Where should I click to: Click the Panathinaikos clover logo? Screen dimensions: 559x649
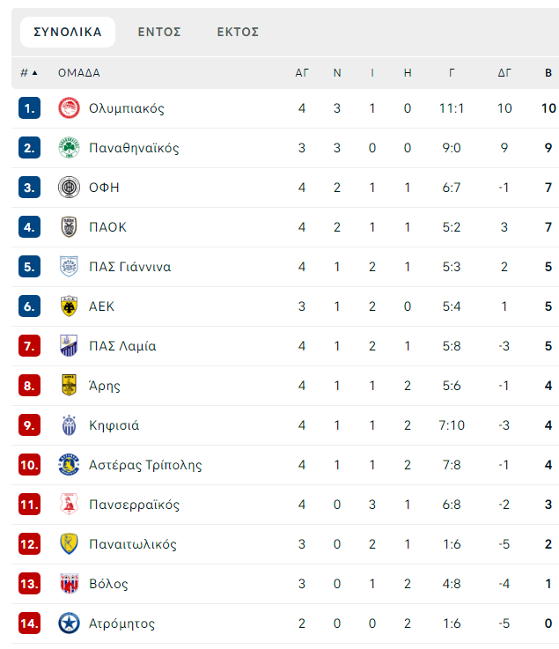tap(69, 148)
